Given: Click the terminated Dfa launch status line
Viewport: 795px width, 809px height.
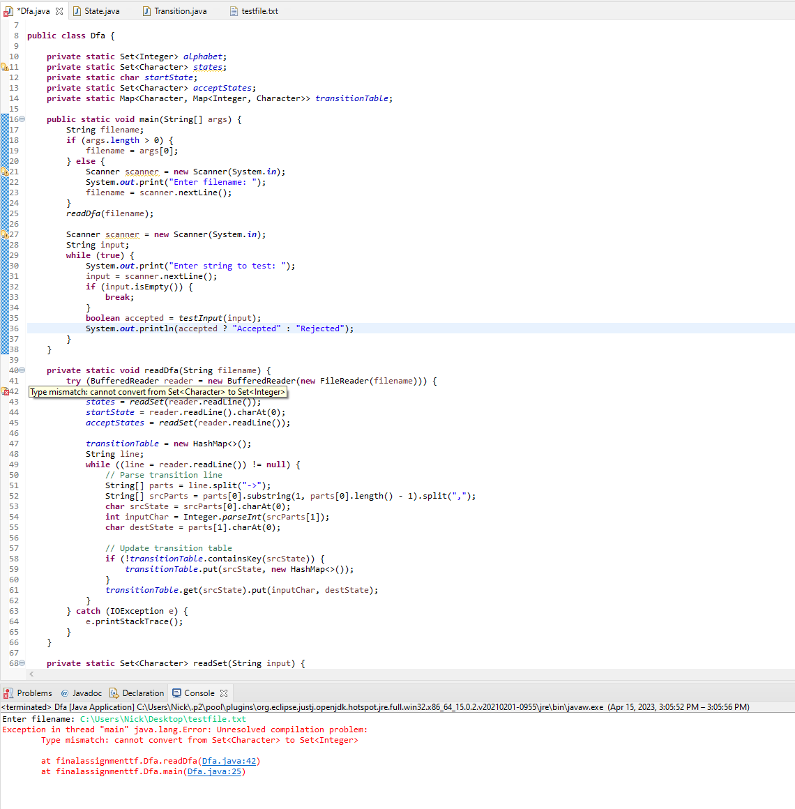Looking at the screenshot, I should pyautogui.click(x=375, y=707).
